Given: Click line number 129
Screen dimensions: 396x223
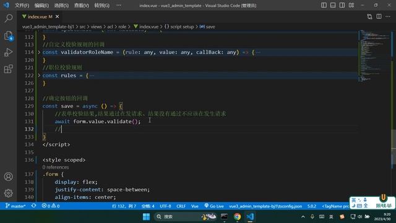Looking at the screenshot, I should coord(29,106).
